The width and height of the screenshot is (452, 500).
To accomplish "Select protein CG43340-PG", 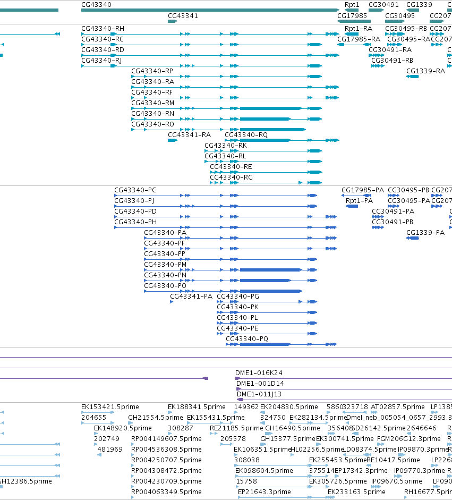I will tap(238, 296).
